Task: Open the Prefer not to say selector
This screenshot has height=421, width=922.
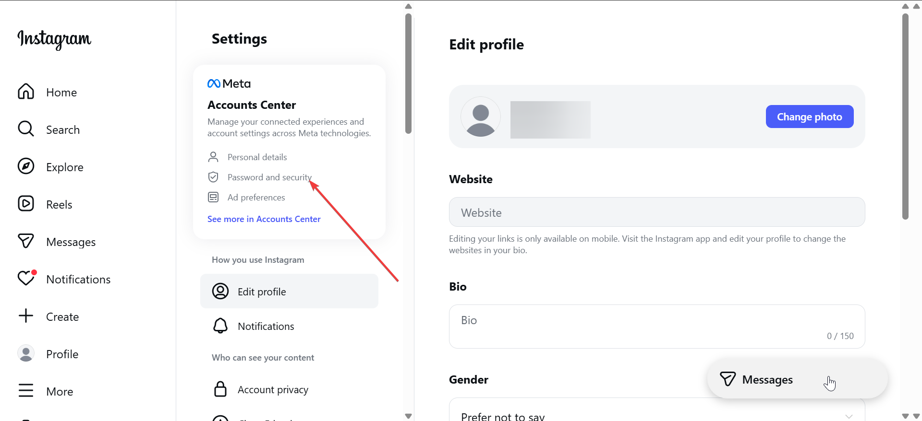Action: click(657, 410)
